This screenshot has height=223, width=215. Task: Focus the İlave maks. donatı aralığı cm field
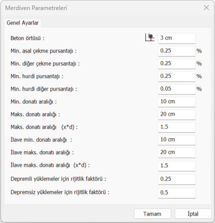pyautogui.click(x=177, y=153)
